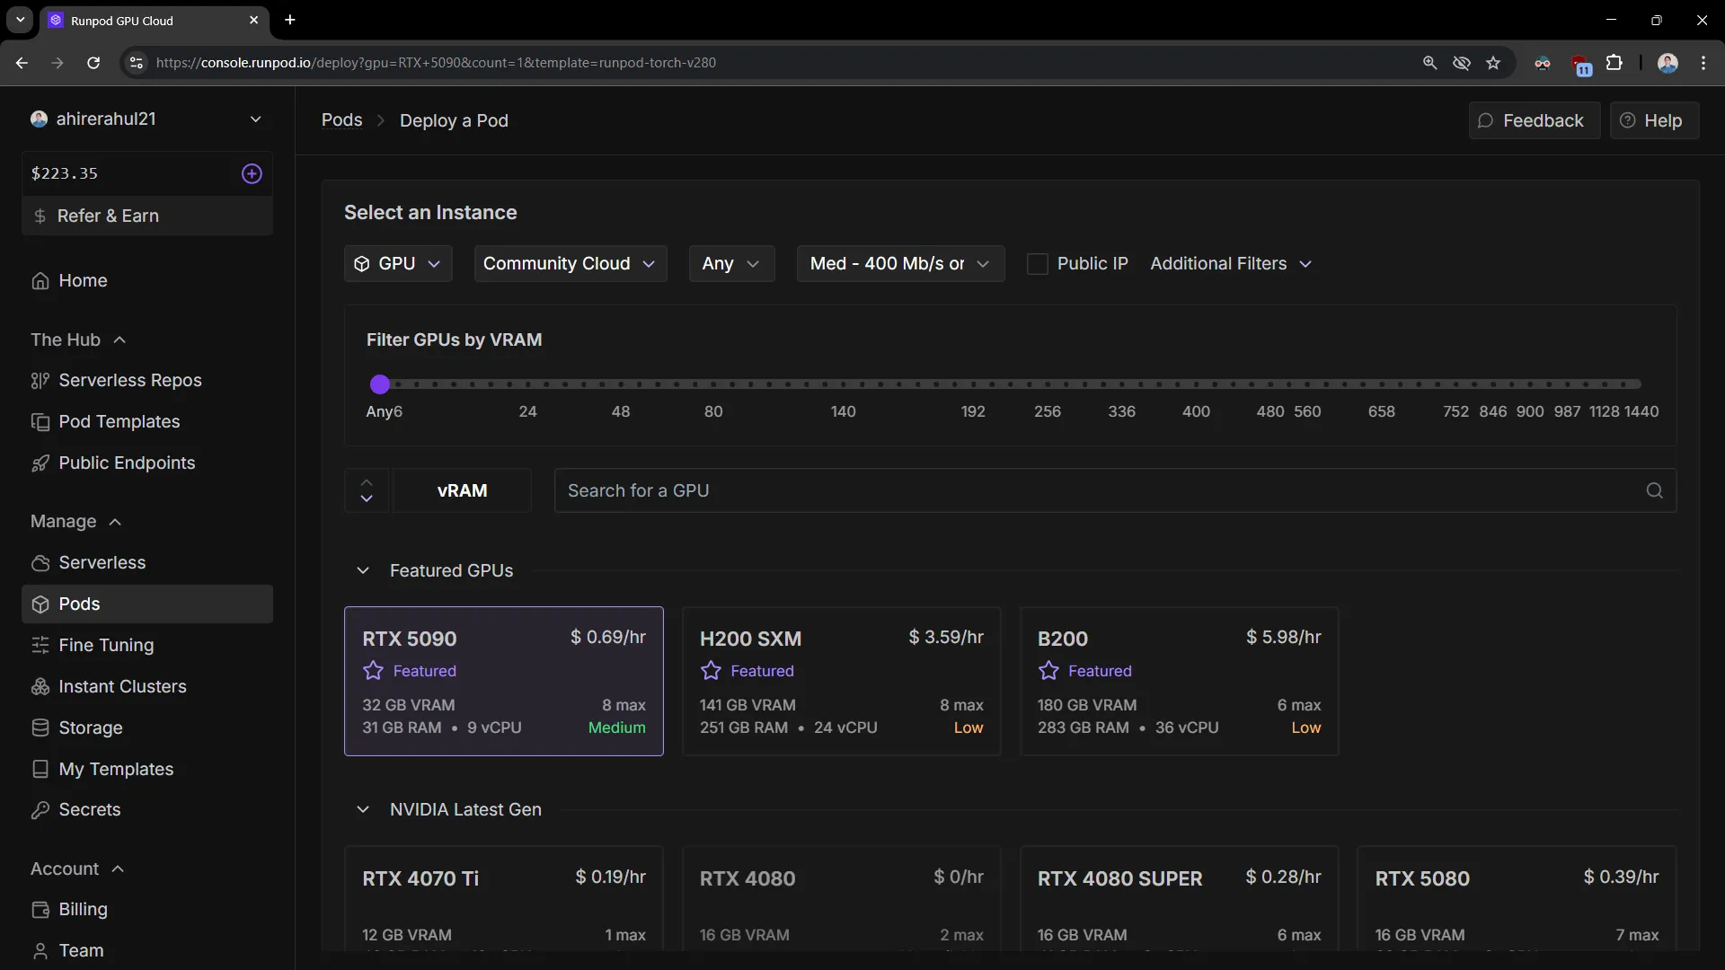Screen dimensions: 1725x970
Task: Go to Billing in Account menu
Action: pos(83,909)
